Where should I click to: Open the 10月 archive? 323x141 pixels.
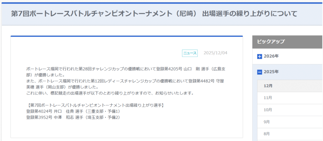268,110
